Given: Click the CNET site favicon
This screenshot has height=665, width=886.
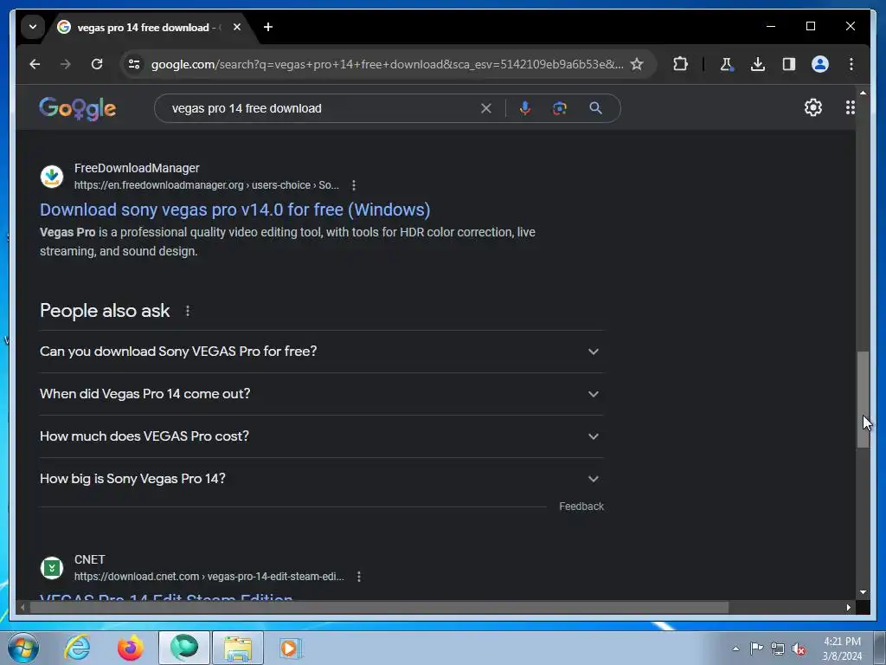Looking at the screenshot, I should pyautogui.click(x=52, y=568).
